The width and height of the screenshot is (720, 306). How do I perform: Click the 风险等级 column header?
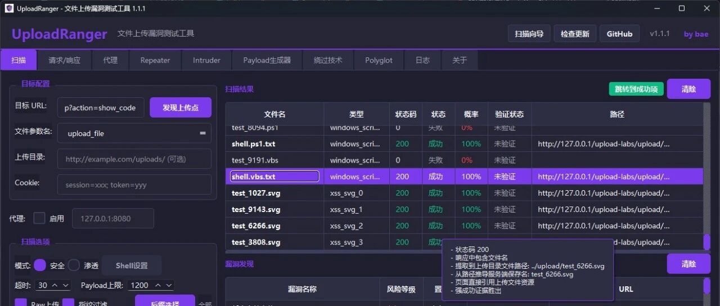(x=401, y=289)
